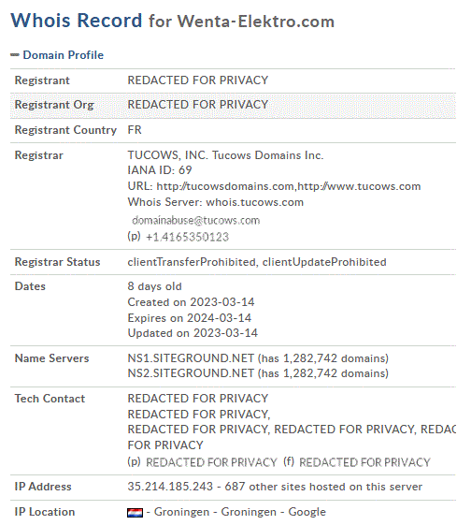Click the Groningen IP location text
Image resolution: width=457 pixels, height=525 pixels.
point(181,512)
